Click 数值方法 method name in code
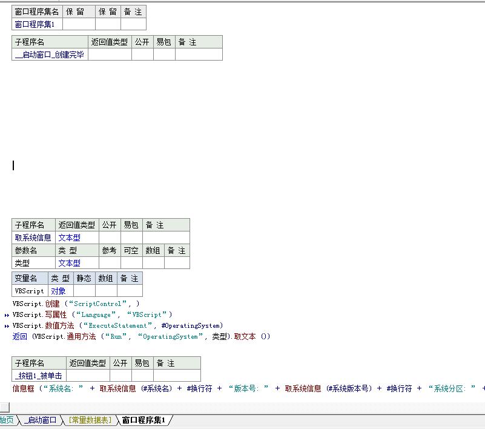Screen dimensions: 485x429 [59, 325]
